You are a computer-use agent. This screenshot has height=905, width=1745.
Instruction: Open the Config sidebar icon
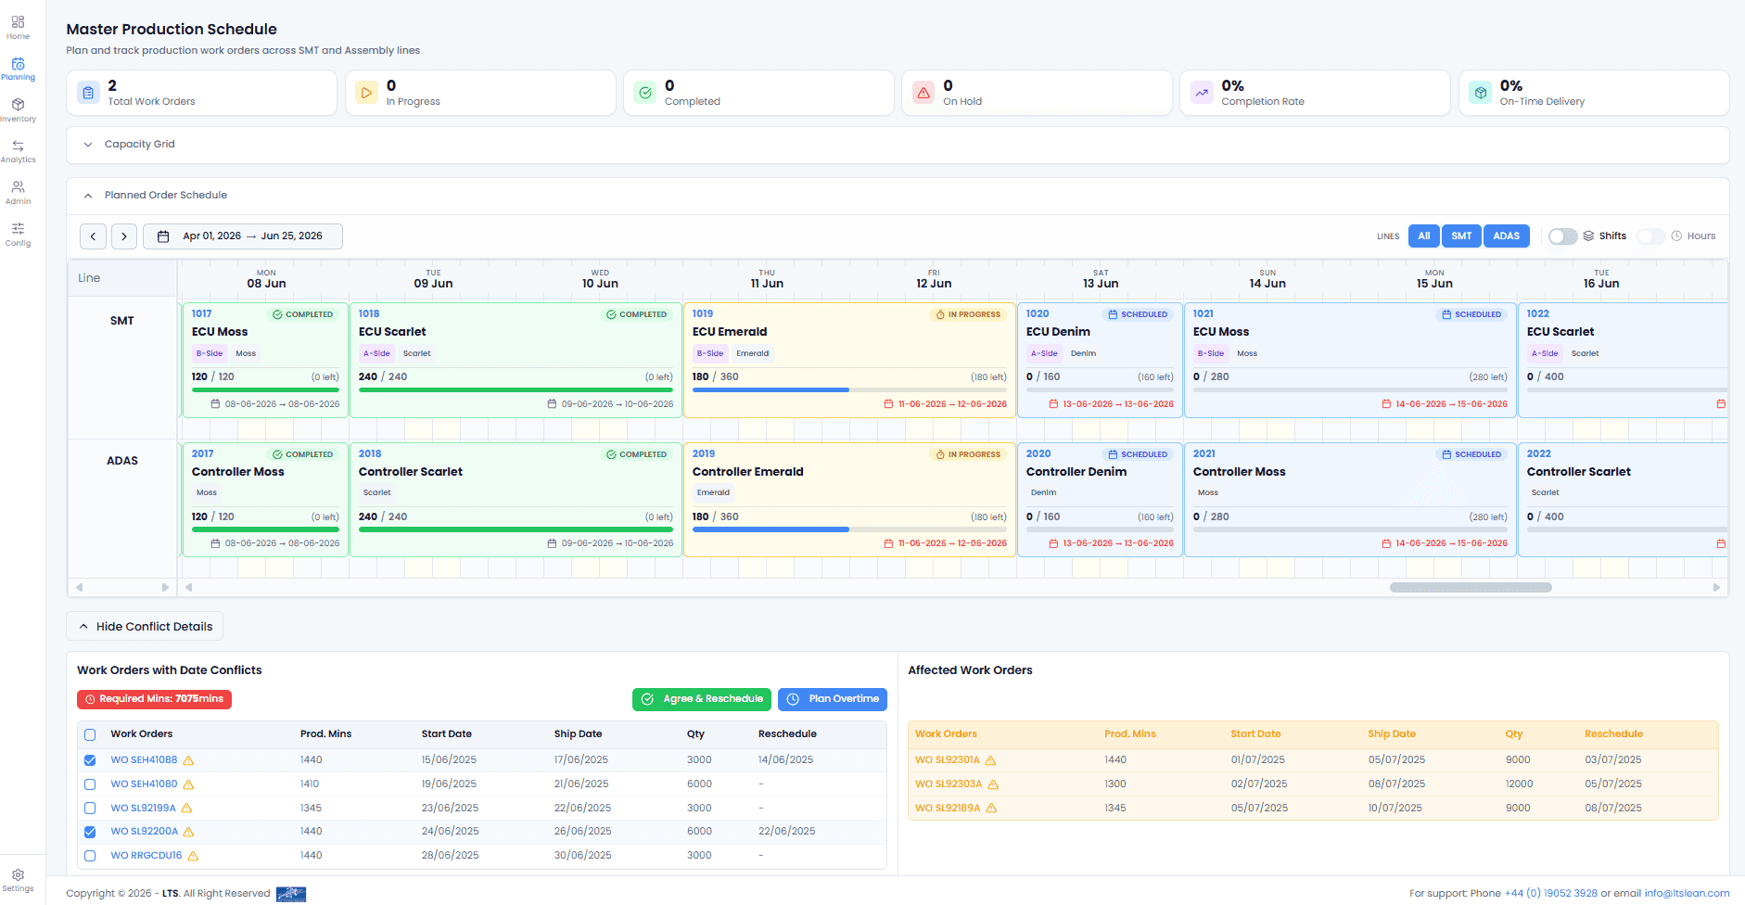18,234
